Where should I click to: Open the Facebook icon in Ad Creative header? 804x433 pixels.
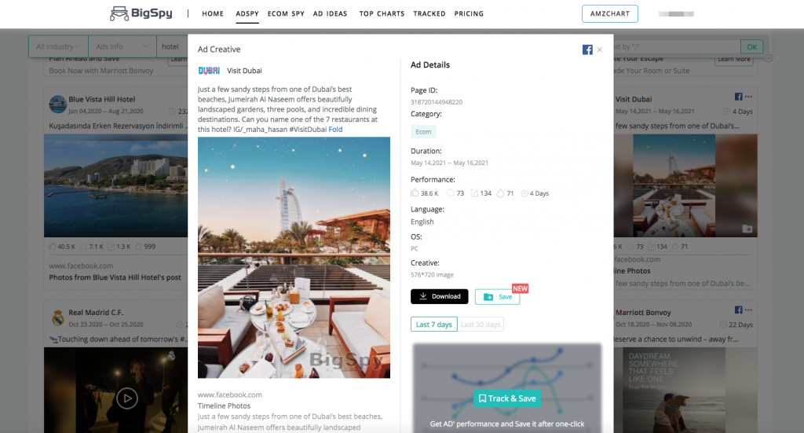(587, 50)
